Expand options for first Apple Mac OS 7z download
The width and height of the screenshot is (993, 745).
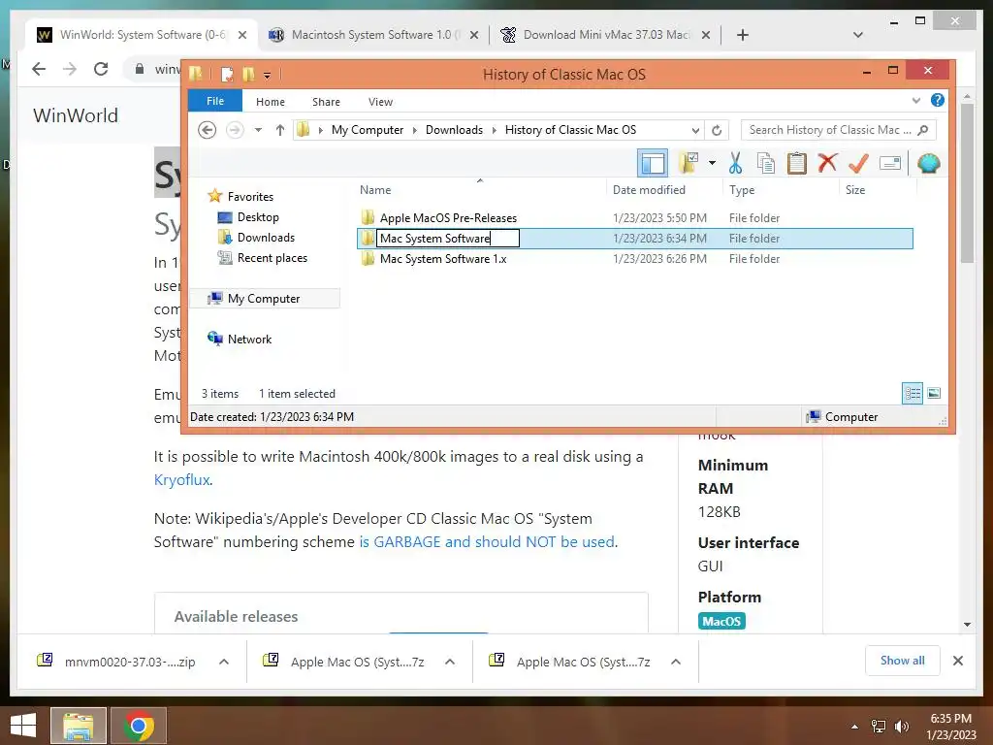[450, 662]
